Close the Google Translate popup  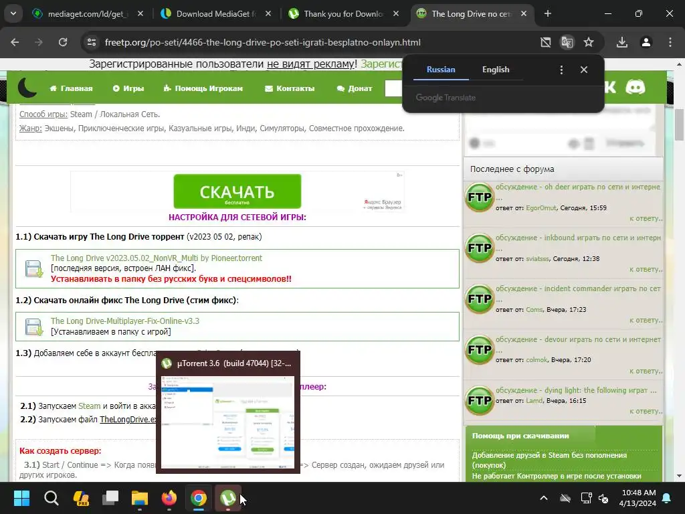point(584,70)
